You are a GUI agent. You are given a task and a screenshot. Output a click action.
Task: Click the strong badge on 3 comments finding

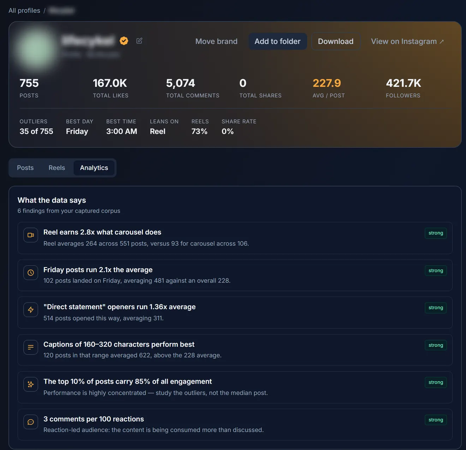pyautogui.click(x=436, y=420)
